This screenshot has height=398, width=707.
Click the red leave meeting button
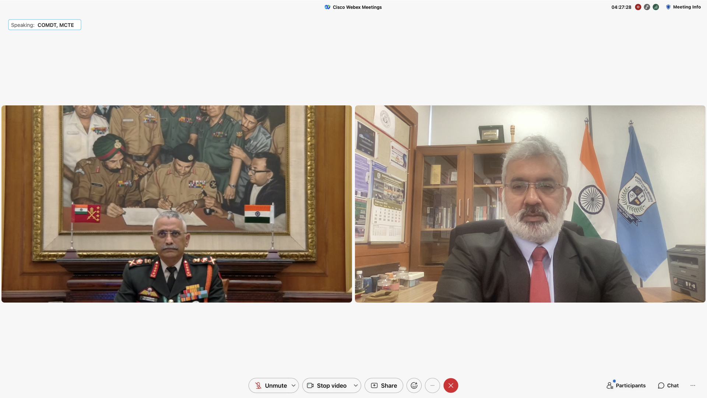point(451,385)
